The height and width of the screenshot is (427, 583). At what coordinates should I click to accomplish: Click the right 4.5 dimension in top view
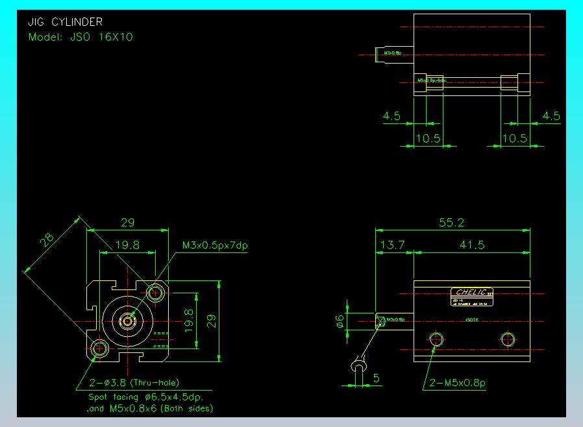pyautogui.click(x=551, y=116)
